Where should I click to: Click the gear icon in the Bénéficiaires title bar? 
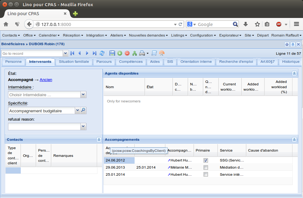pyautogui.click(x=287, y=44)
